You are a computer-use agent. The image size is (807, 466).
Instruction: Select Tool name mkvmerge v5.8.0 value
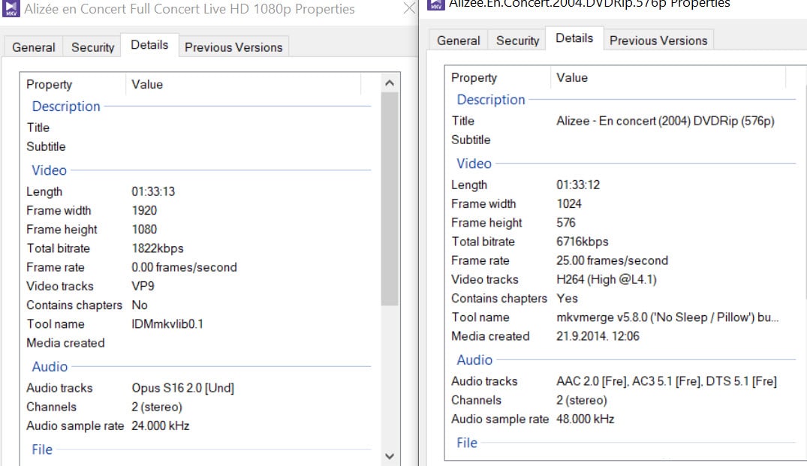pyautogui.click(x=667, y=317)
